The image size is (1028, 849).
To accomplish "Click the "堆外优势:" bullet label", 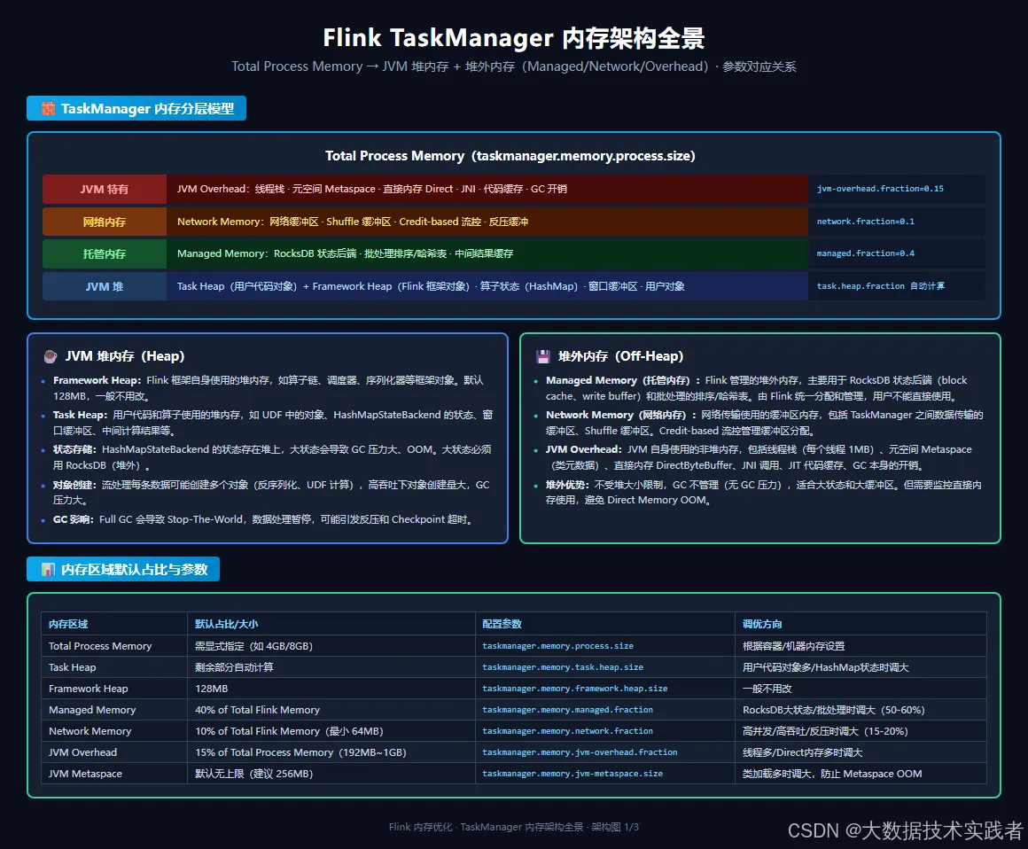I will 568,485.
